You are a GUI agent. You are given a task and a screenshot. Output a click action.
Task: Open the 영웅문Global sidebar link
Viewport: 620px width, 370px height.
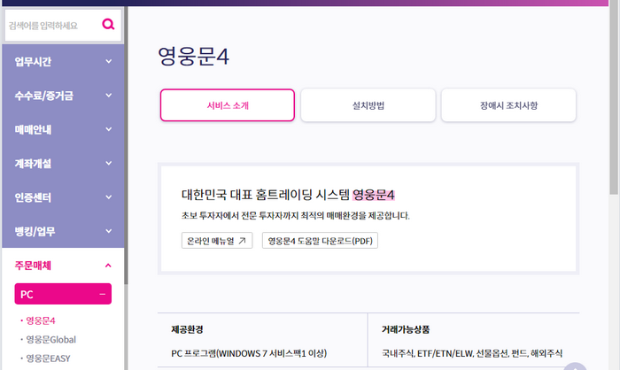click(50, 340)
